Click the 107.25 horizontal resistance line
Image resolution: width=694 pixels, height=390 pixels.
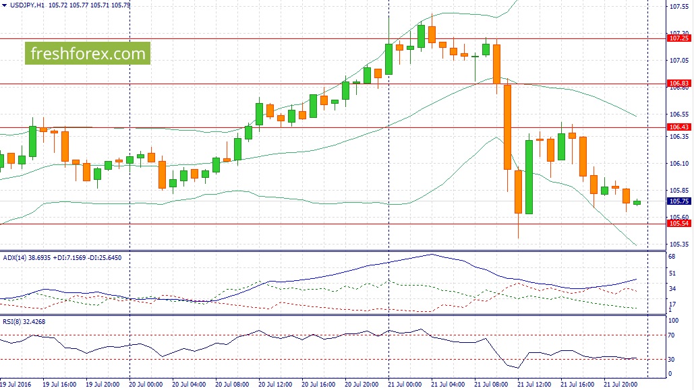coord(333,39)
